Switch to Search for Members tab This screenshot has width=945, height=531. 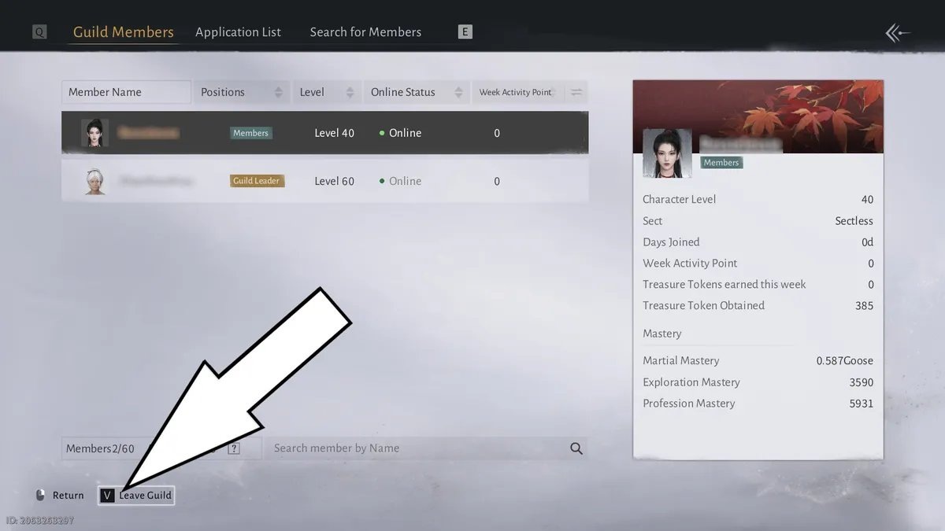coord(365,32)
